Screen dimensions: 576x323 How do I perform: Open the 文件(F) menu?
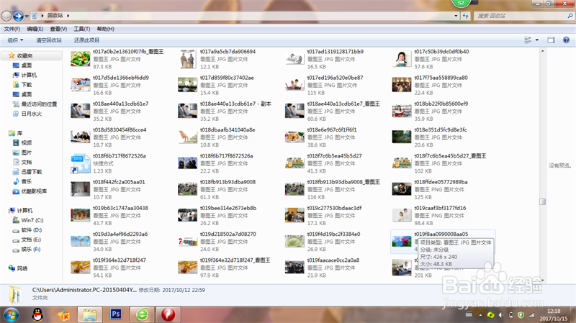coord(12,29)
